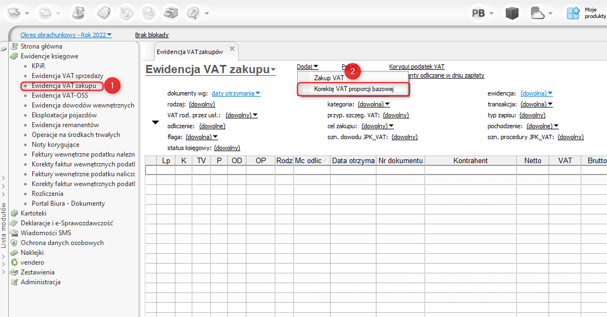607x317 pixels.
Task: Open Operacje na środkach trwałych
Action: click(x=76, y=135)
